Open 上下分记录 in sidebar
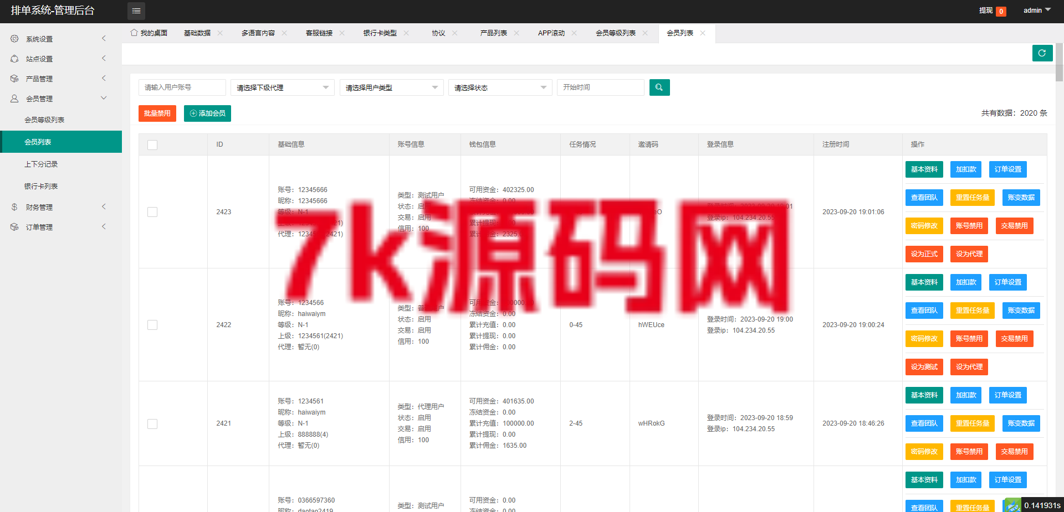The image size is (1064, 512). 61,164
